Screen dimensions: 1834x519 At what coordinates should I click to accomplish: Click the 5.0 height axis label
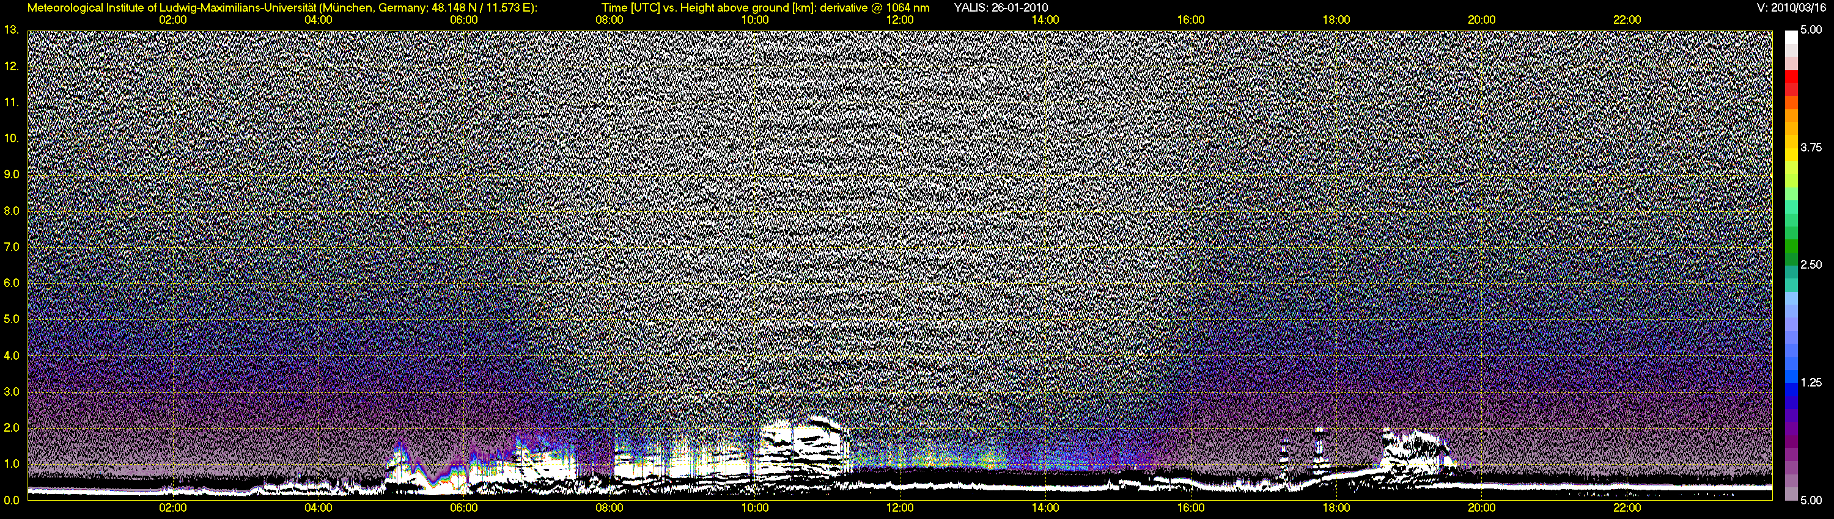click(x=12, y=319)
